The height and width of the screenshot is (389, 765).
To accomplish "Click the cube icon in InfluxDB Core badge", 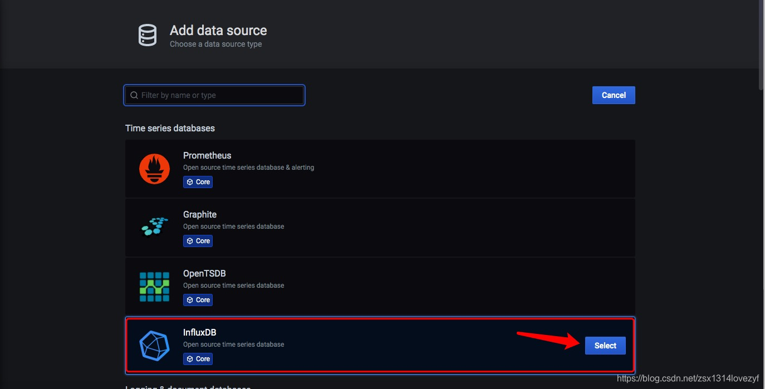I will point(190,359).
